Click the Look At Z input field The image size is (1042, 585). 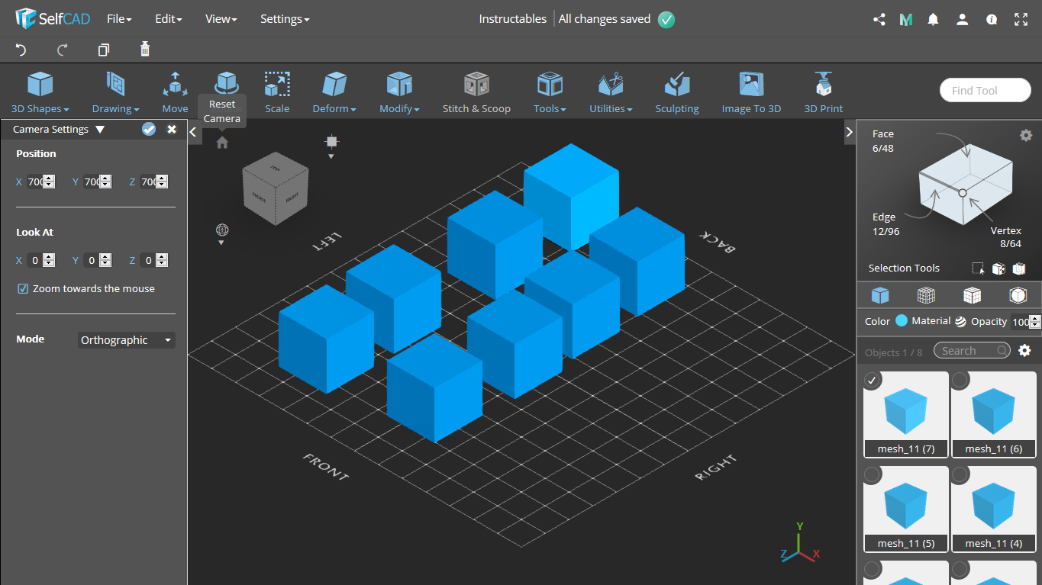[149, 260]
